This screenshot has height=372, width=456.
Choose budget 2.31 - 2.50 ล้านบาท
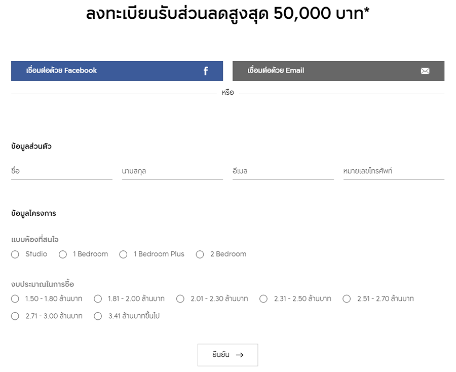point(263,299)
